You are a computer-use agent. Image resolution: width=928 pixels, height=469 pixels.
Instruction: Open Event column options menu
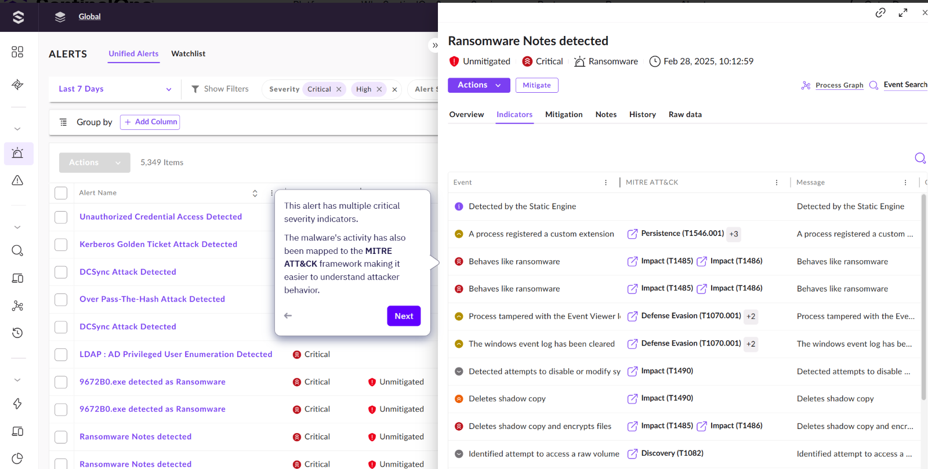pyautogui.click(x=606, y=183)
